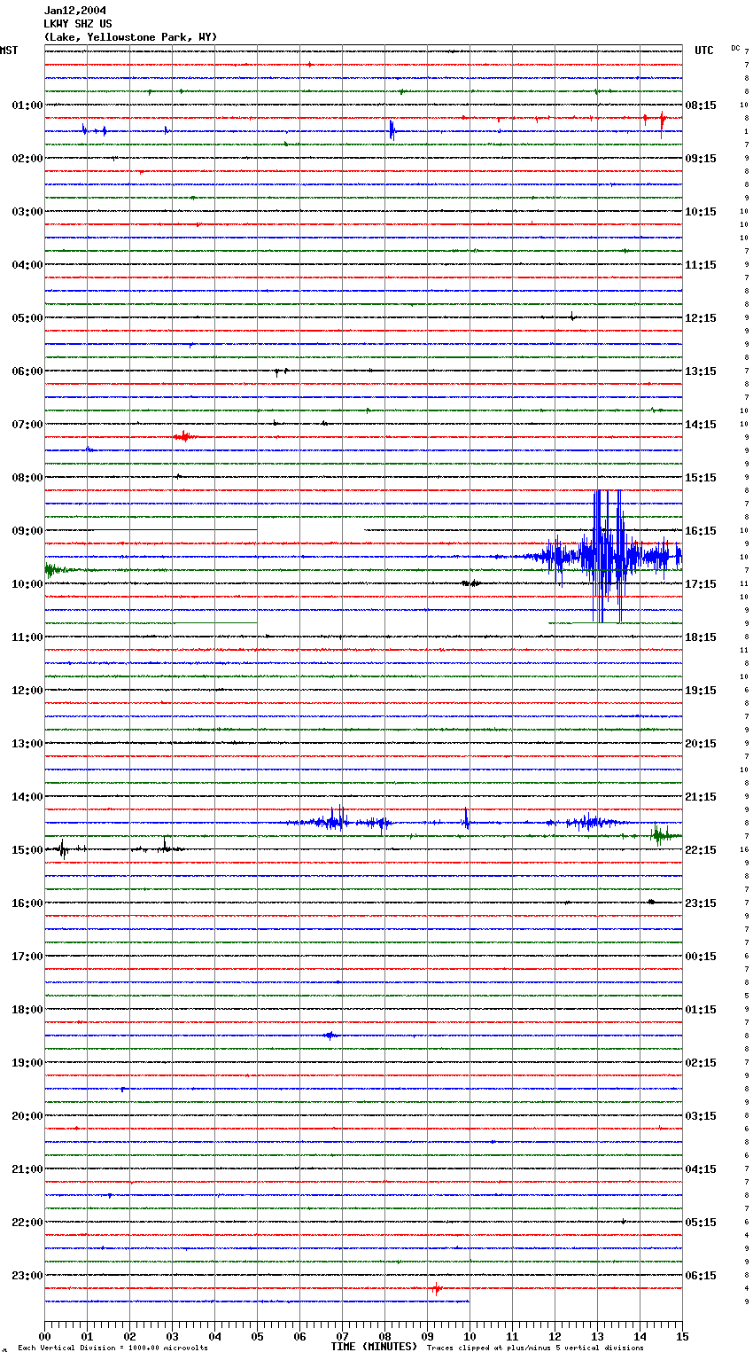This screenshot has height=1360, width=753.
Task: Click the red spike near 07:00 row
Action: click(183, 436)
